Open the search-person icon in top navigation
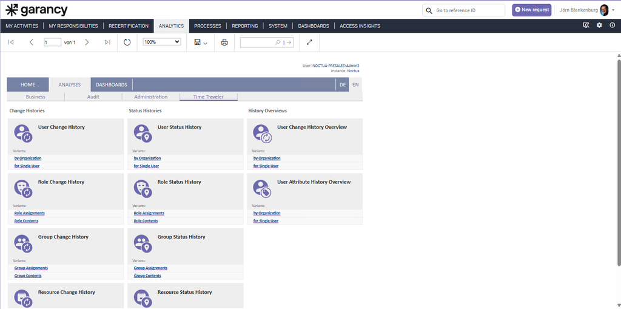This screenshot has width=621, height=309. [586, 25]
